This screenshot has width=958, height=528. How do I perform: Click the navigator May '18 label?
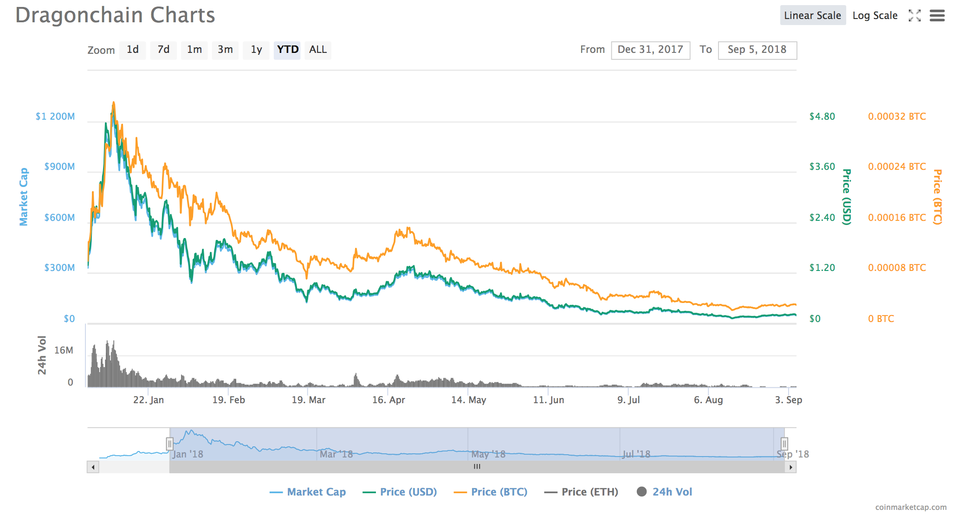coord(488,454)
